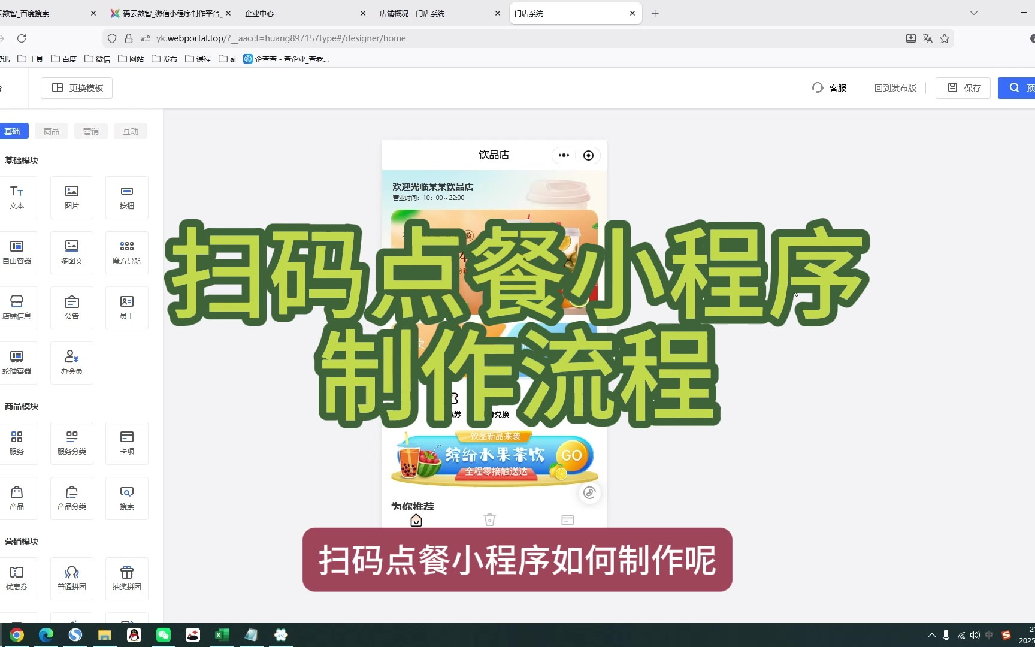Click 回到发布版 to revert
1035x647 pixels.
pyautogui.click(x=895, y=88)
